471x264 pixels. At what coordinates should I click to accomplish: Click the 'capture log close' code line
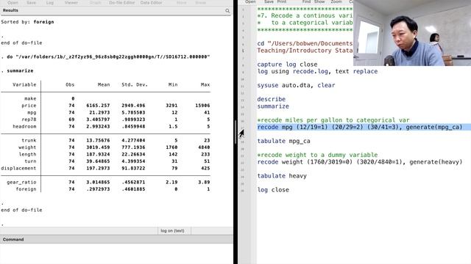click(x=287, y=65)
